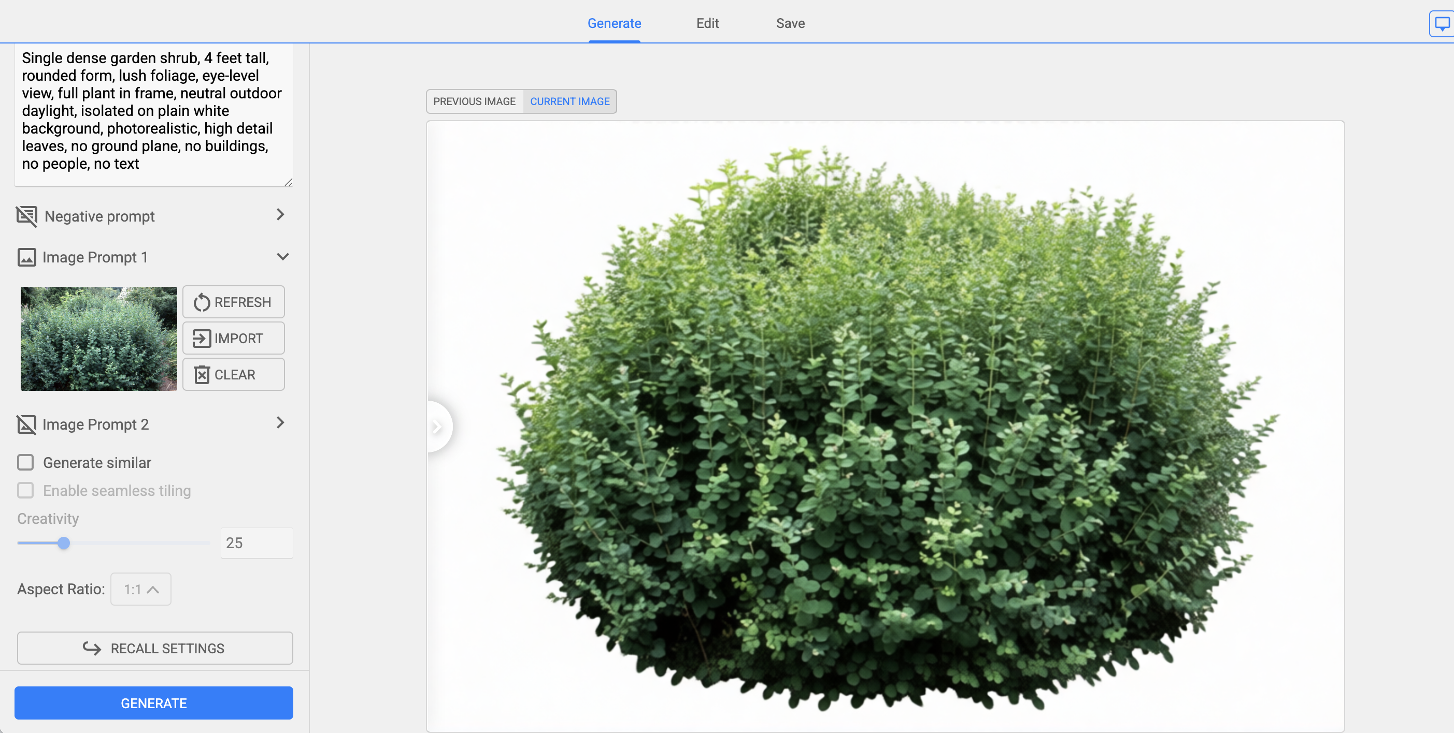Click the Creativity slider handle
Viewport: 1454px width, 733px height.
pyautogui.click(x=64, y=543)
